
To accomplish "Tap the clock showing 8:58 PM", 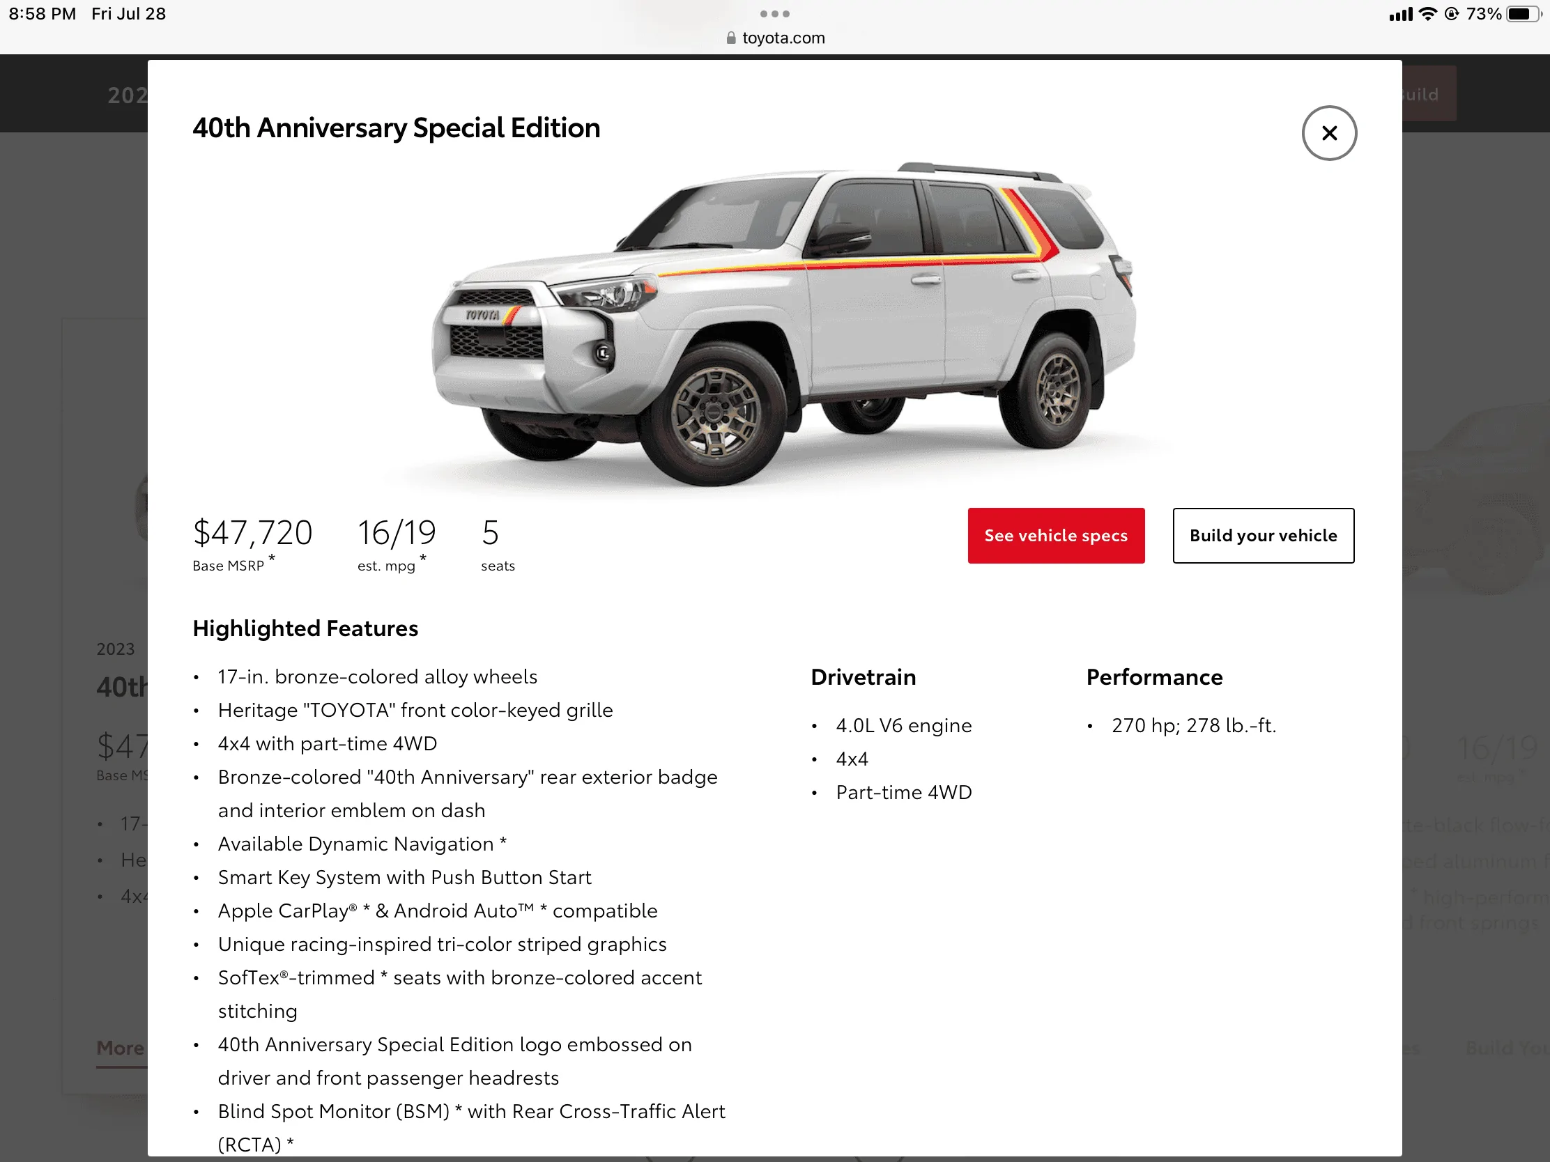I will [x=42, y=13].
